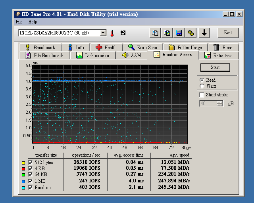This screenshot has height=203, width=254.
Task: Open the options wrench icon
Action: (191, 33)
